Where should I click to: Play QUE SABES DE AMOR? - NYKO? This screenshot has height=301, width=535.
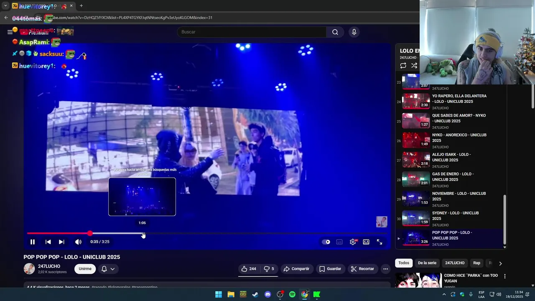[x=459, y=118]
